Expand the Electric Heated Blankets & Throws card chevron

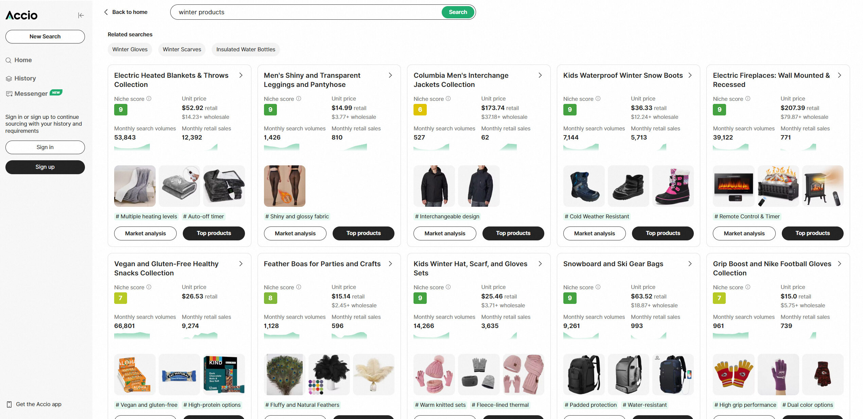pyautogui.click(x=241, y=75)
